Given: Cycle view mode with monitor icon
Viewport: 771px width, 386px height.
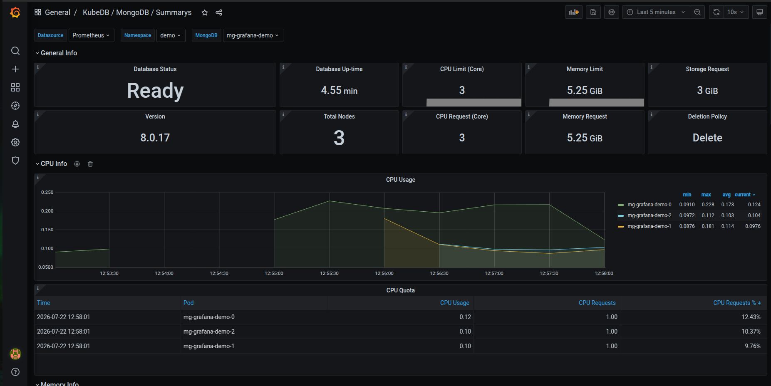Looking at the screenshot, I should click(x=760, y=12).
